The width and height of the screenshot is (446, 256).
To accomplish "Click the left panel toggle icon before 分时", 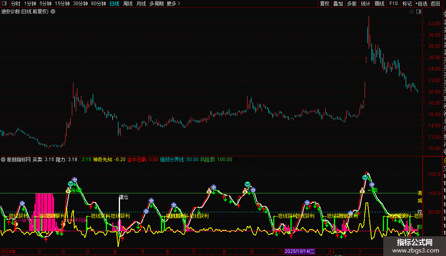I will point(4,4).
